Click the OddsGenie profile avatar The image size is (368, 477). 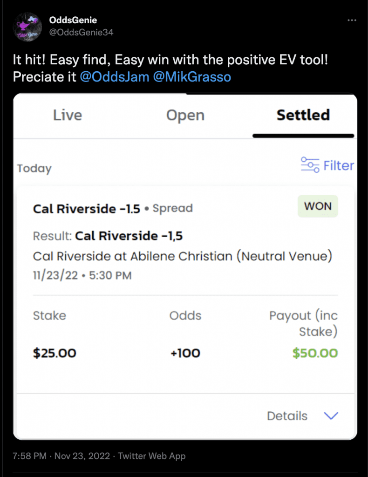click(x=27, y=27)
